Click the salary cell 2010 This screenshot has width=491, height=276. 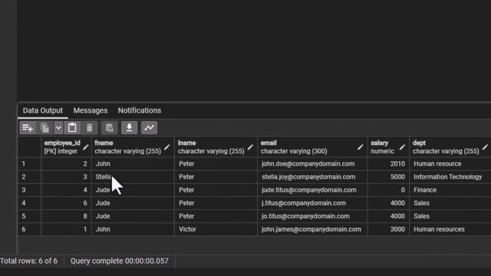point(388,163)
